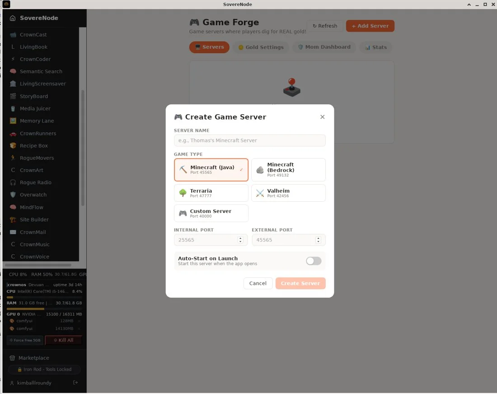The width and height of the screenshot is (497, 394).
Task: Open the Stats tab
Action: [375, 47]
